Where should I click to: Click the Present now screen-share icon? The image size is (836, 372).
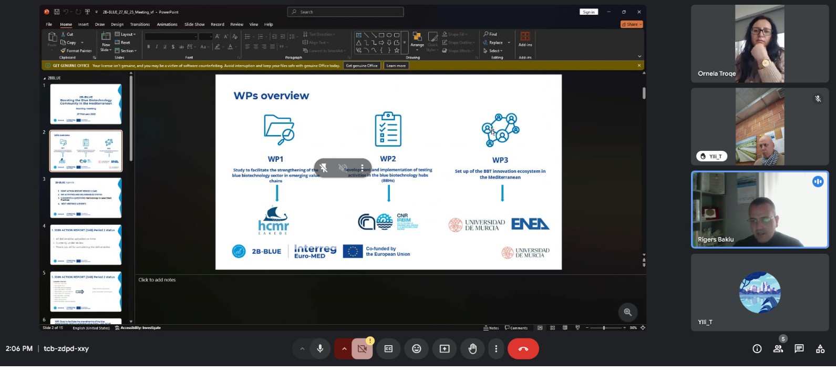tap(445, 349)
